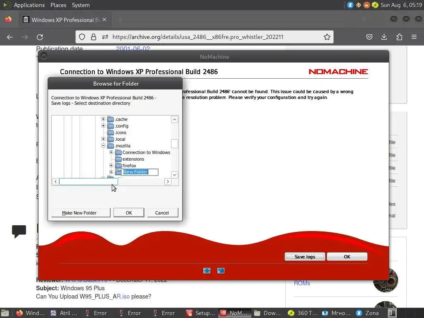424x318 pixels.
Task: Click folder tree scroll-down arrow
Action: pyautogui.click(x=174, y=175)
